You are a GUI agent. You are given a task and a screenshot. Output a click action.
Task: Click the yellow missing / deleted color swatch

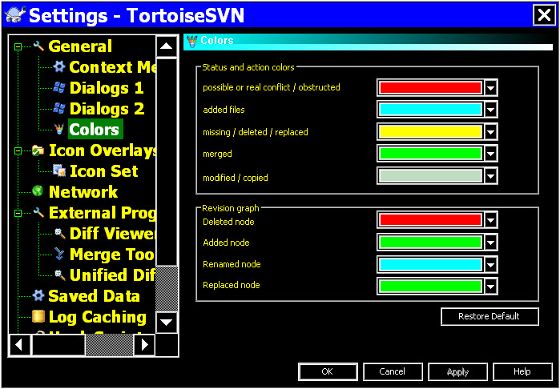pos(430,132)
